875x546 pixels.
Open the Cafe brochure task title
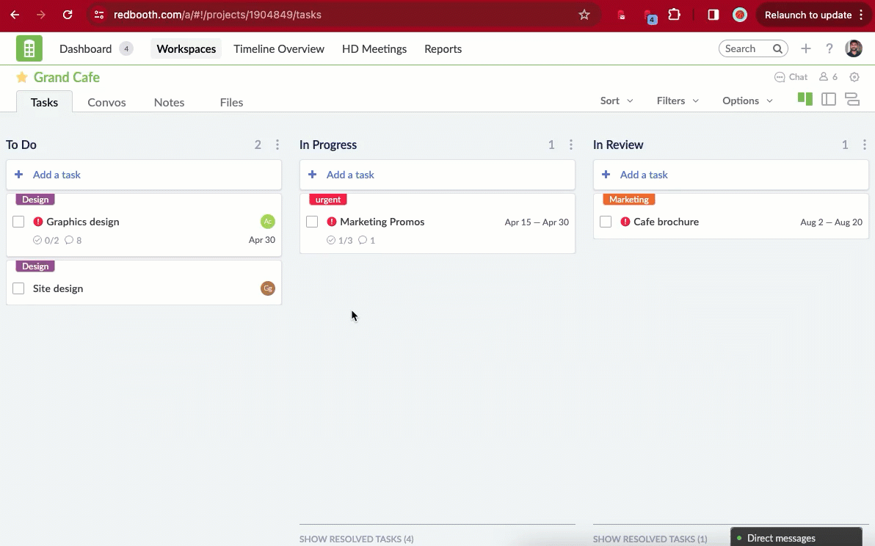(666, 222)
